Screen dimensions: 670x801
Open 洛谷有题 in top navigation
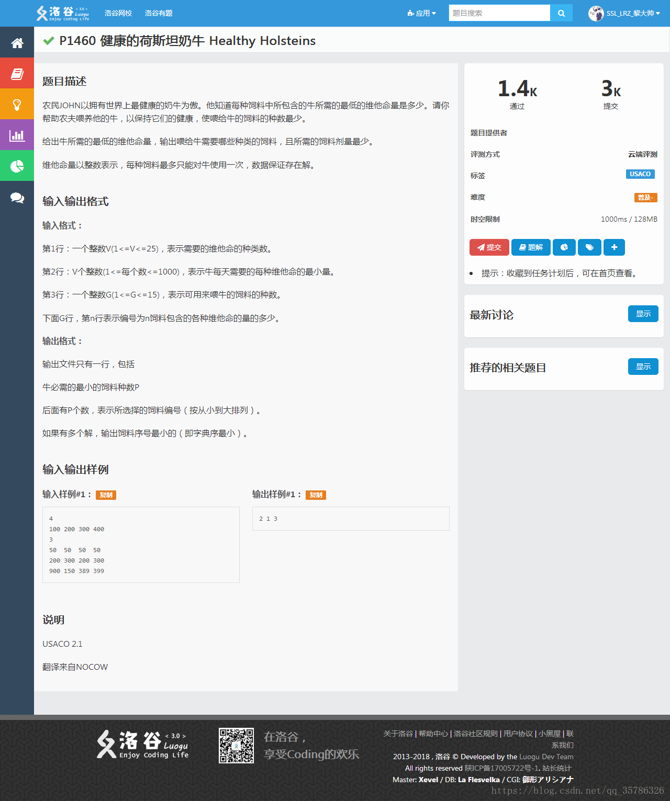pyautogui.click(x=159, y=13)
